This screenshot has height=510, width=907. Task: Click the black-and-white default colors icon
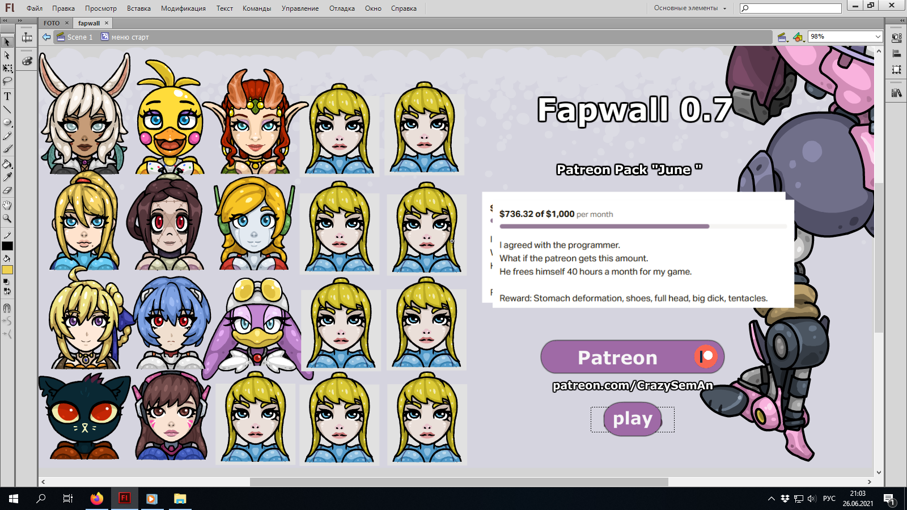tap(6, 282)
